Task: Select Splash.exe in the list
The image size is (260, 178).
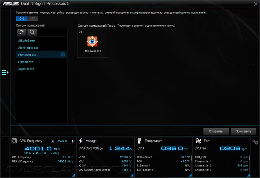Action: coord(42,62)
